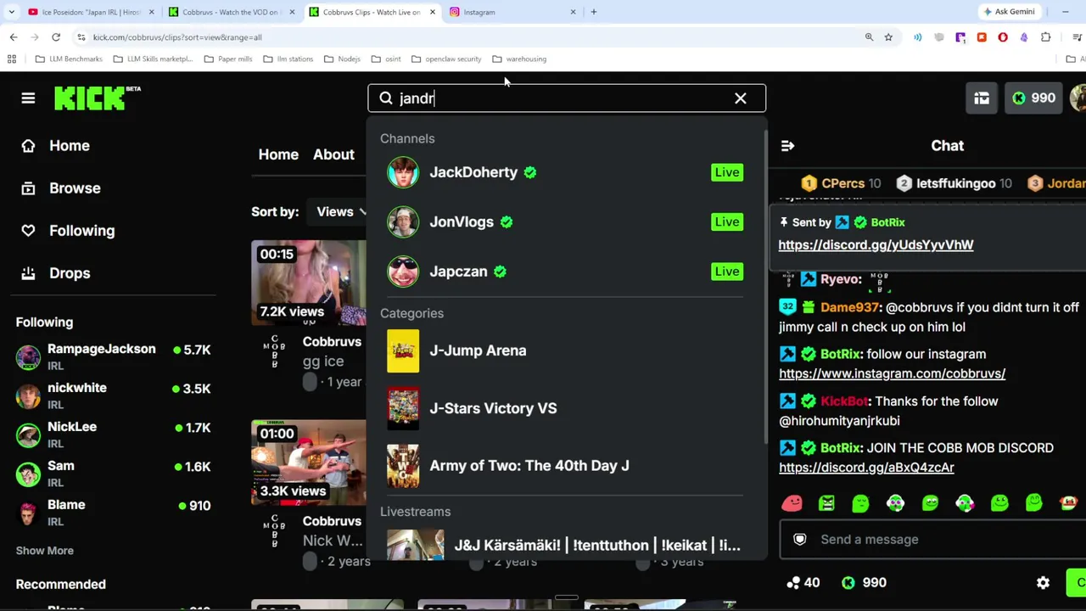
Task: Select JonVlogs channel result
Action: 565,222
